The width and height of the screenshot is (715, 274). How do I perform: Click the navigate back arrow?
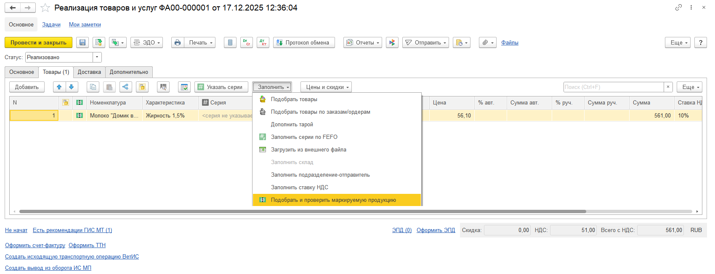click(13, 8)
